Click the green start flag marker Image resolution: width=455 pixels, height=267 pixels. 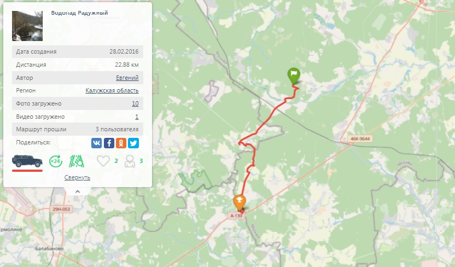click(294, 76)
